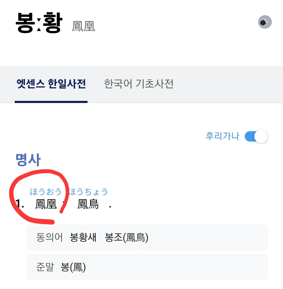Switch to the 엣센스 한일사전 tab
This screenshot has width=283, height=289.
click(51, 84)
